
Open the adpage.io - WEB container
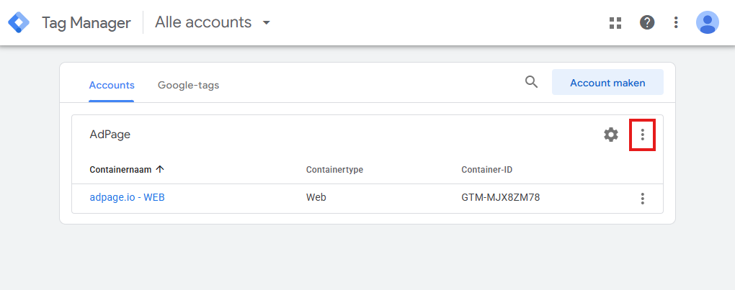click(x=127, y=197)
